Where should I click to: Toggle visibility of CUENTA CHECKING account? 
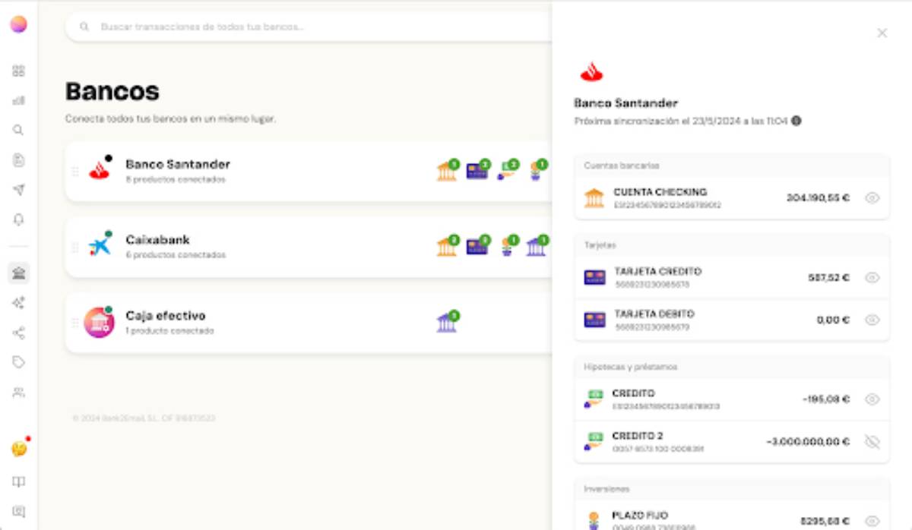tap(872, 198)
